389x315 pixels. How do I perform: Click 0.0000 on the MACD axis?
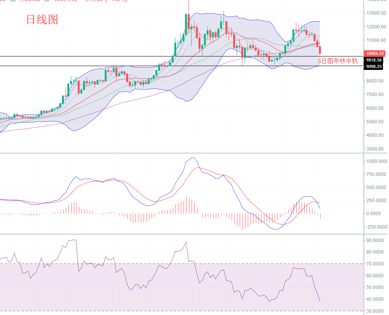click(x=375, y=214)
